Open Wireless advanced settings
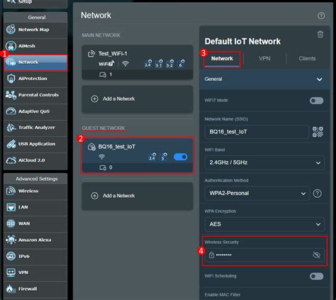 35,191
